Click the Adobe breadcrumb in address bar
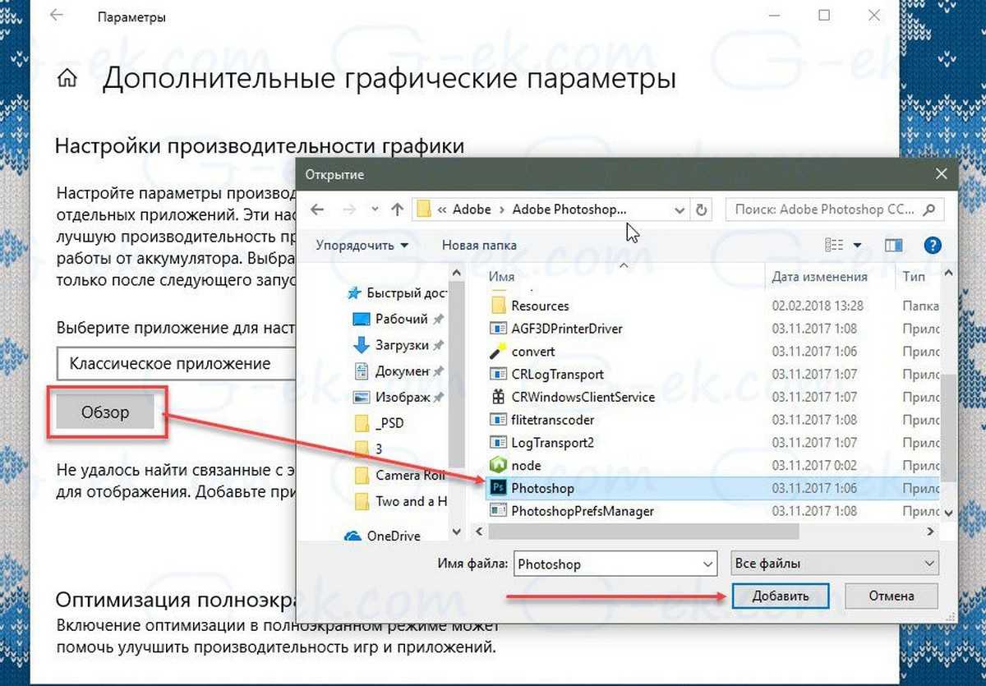 tap(472, 209)
